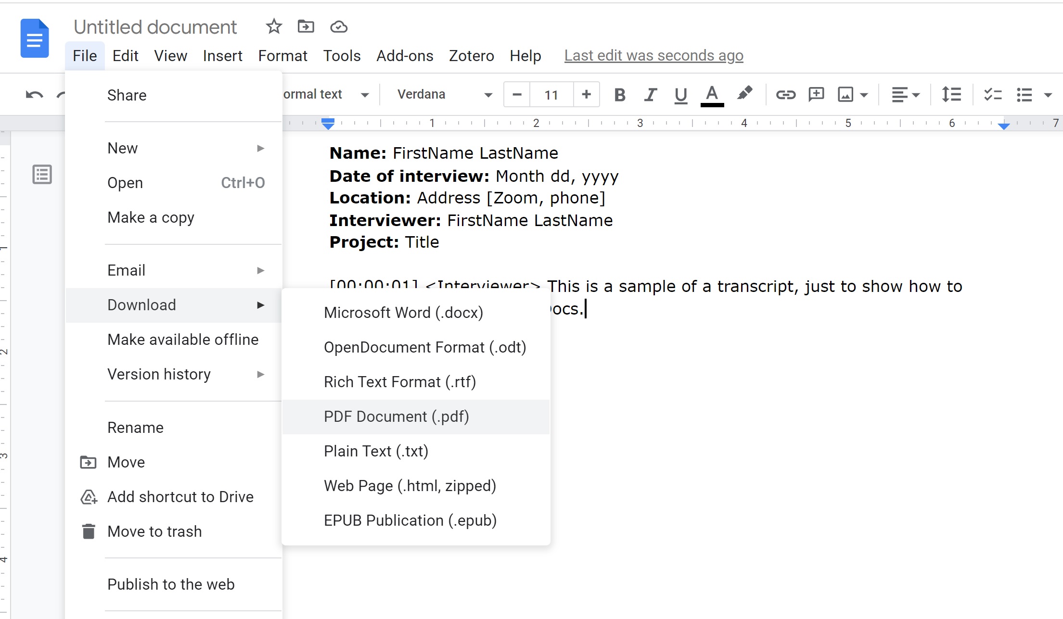1063x619 pixels.
Task: Download as Web Page (.html, zipped)
Action: [x=416, y=486]
